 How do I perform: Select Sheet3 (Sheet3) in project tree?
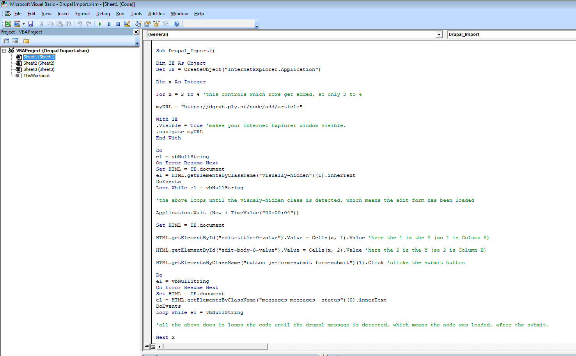click(x=39, y=69)
